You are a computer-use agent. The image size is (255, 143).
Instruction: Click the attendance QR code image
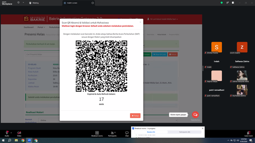point(101,66)
